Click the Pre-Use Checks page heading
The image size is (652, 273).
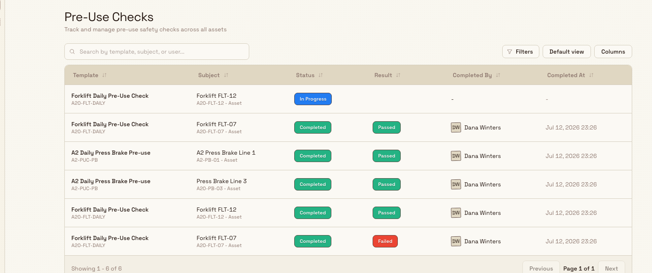pos(109,17)
